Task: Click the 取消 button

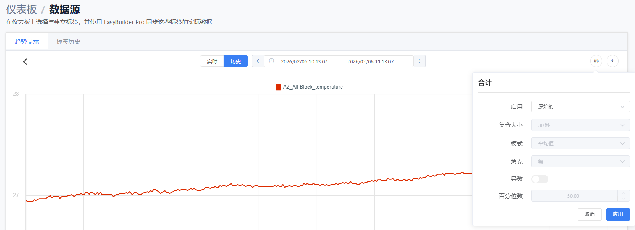Action: tap(589, 214)
